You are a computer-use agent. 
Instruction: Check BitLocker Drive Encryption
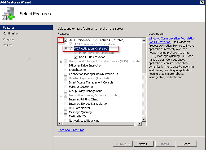point(66,65)
